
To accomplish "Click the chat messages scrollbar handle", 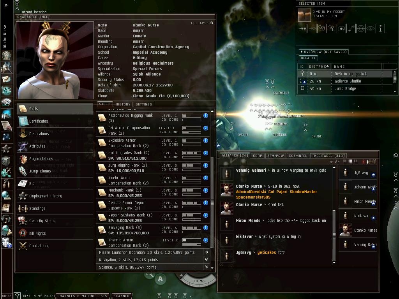I will [334, 236].
